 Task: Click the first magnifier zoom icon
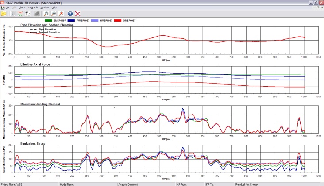pyautogui.click(x=47, y=14)
